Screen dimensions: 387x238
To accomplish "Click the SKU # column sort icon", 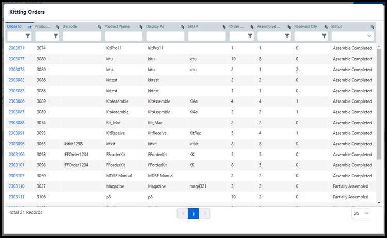I will (x=224, y=27).
